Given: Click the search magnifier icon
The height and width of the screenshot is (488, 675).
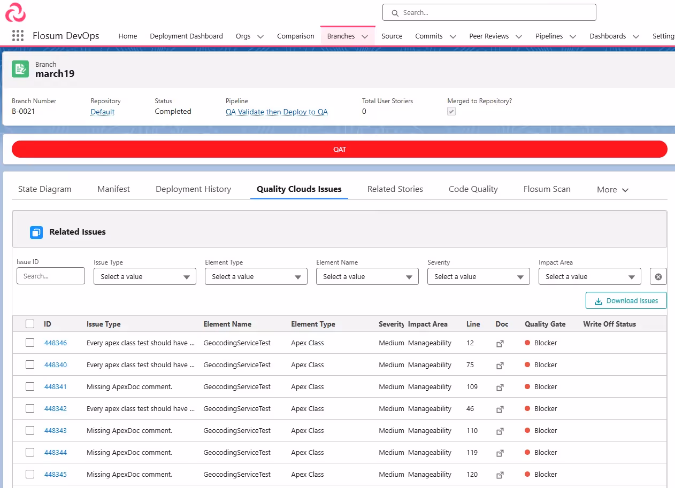Looking at the screenshot, I should [395, 13].
